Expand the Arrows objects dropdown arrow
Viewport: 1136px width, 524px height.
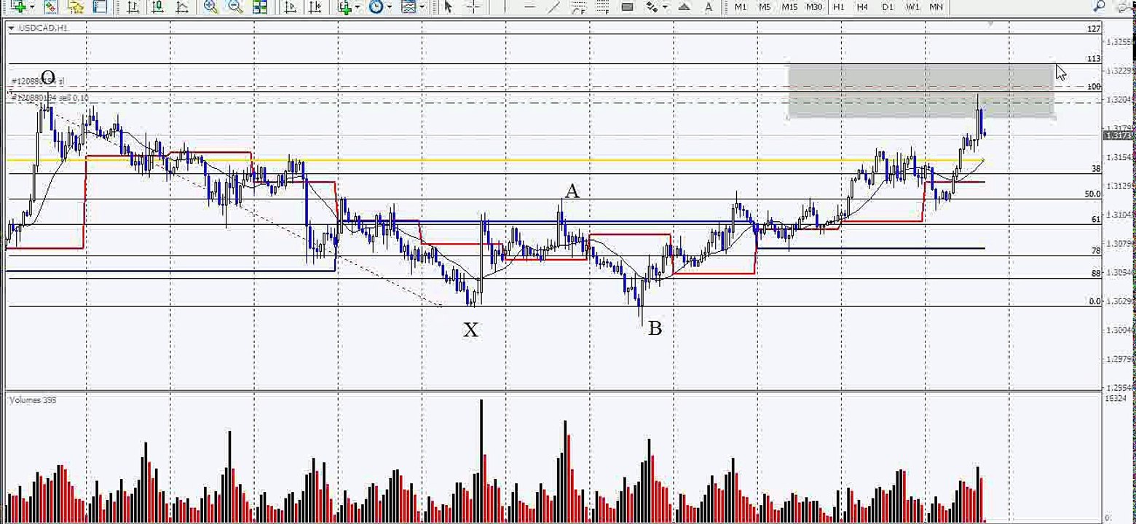pyautogui.click(x=665, y=7)
